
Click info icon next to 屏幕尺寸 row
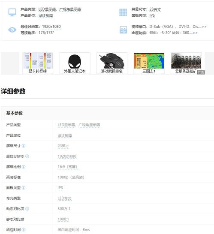tap(24, 146)
